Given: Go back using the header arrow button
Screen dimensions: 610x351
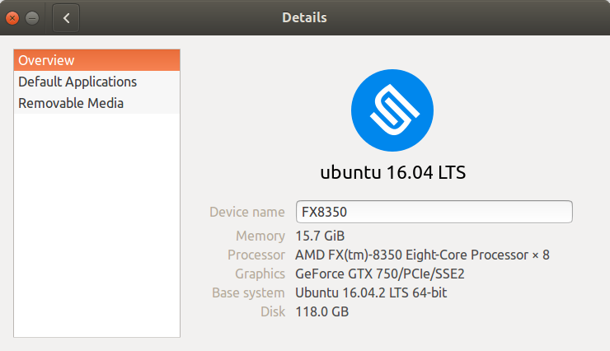Looking at the screenshot, I should coord(66,18).
